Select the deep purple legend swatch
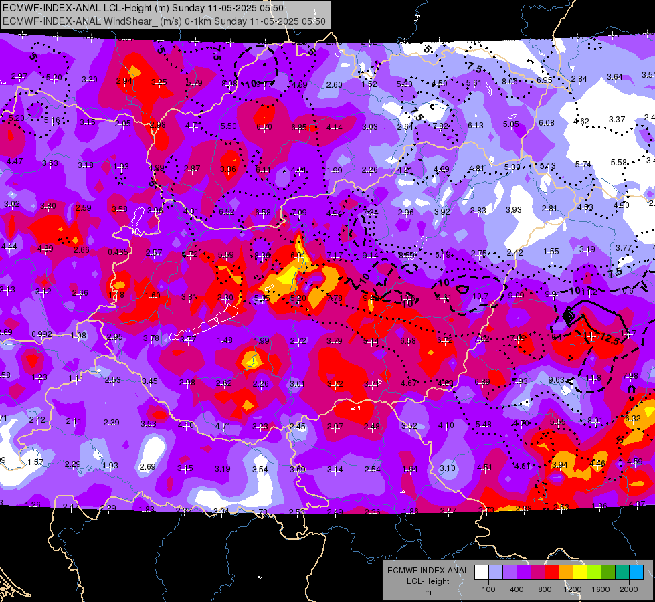The height and width of the screenshot is (602, 655). [x=524, y=572]
